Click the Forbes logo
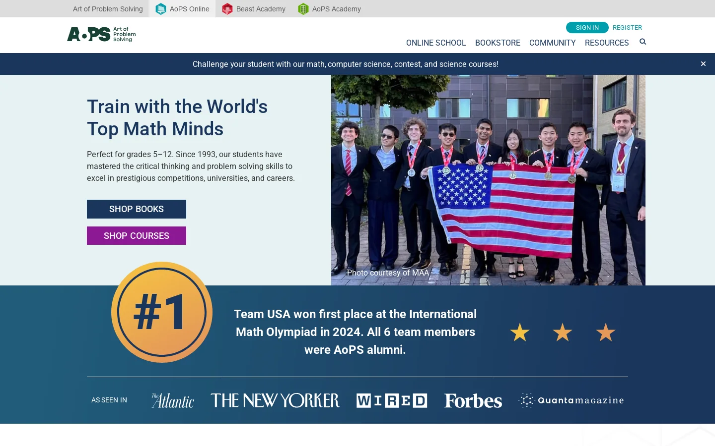This screenshot has height=446, width=715. click(x=473, y=400)
